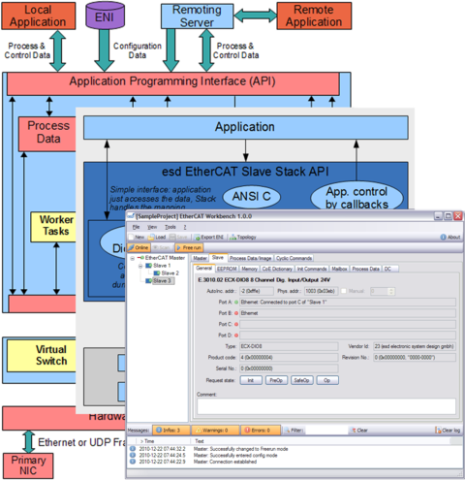Collapse the EtherCAT Master tree node
Image resolution: width=465 pixels, height=480 pixels.
tap(133, 258)
